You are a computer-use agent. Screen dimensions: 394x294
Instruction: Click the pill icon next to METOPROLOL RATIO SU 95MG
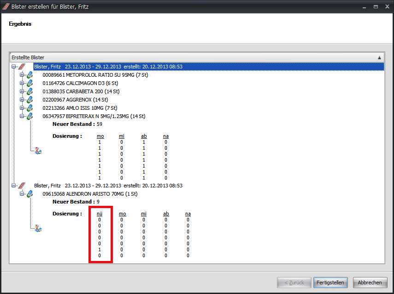pos(30,75)
